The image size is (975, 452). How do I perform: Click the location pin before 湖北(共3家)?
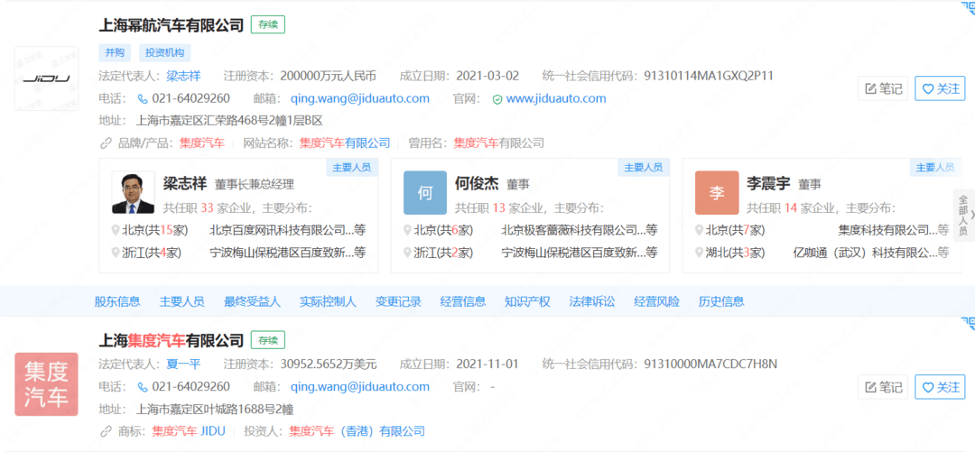(700, 253)
